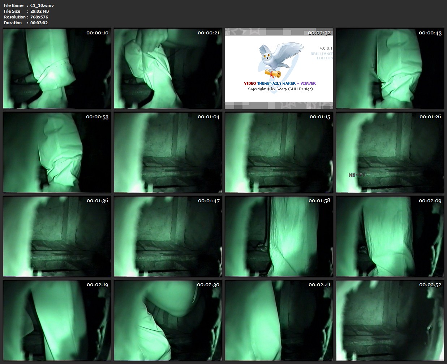The image size is (447, 364).
Task: Open the final thumbnail at 00:02:52
Action: 390,320
